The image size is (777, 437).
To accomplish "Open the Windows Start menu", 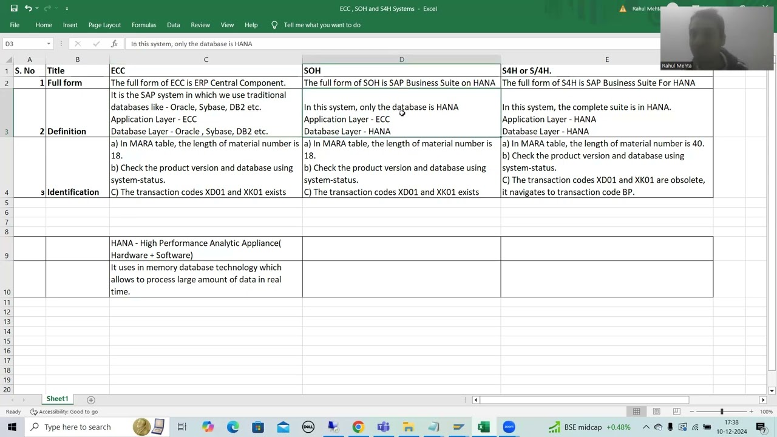I will pyautogui.click(x=12, y=427).
